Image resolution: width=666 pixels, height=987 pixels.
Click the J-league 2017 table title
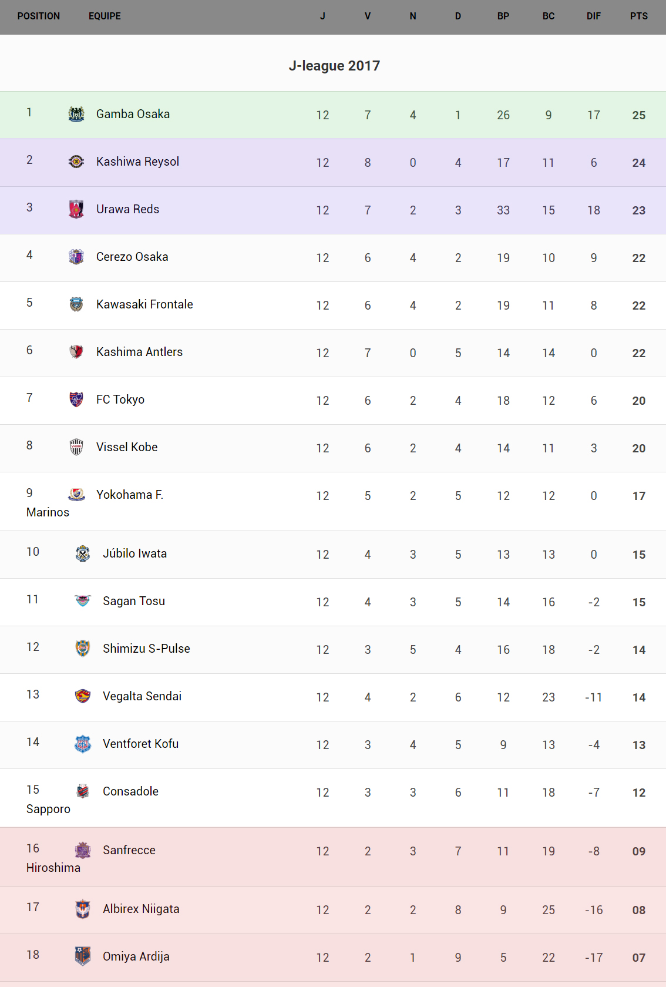click(x=334, y=66)
